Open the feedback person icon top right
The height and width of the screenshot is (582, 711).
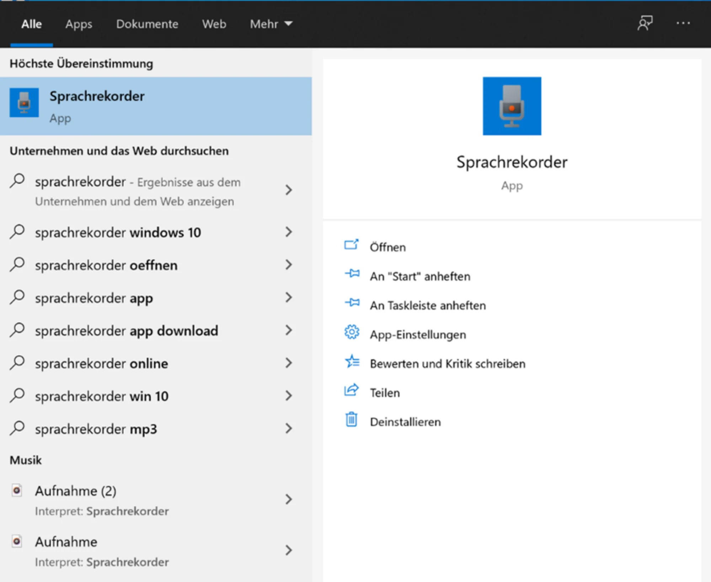tap(645, 23)
